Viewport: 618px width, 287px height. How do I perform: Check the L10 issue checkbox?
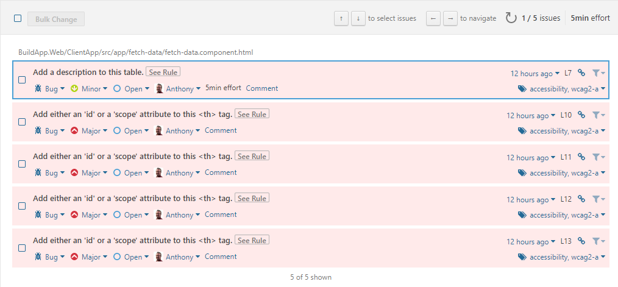pyautogui.click(x=22, y=122)
